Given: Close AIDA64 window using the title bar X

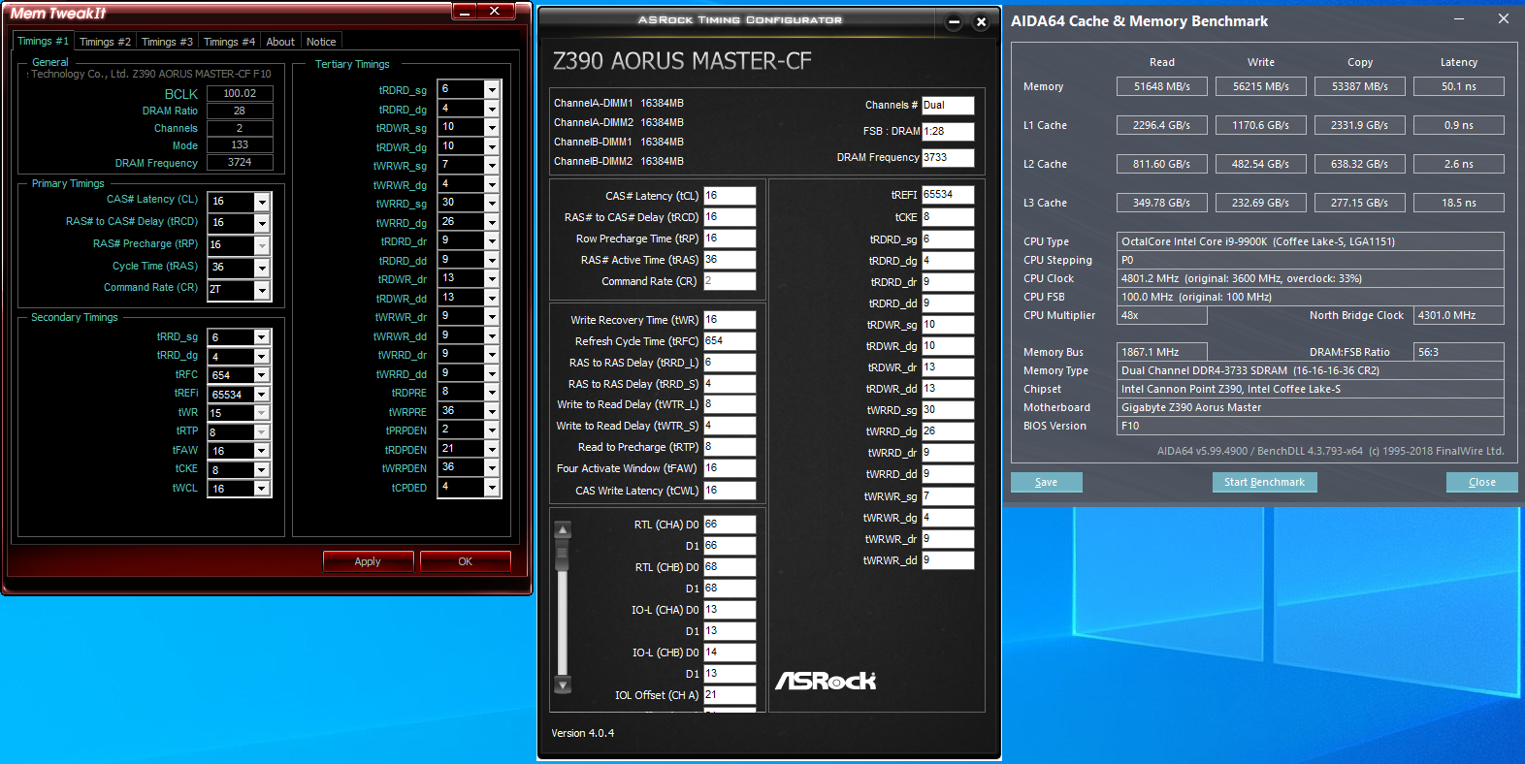Looking at the screenshot, I should (1504, 19).
